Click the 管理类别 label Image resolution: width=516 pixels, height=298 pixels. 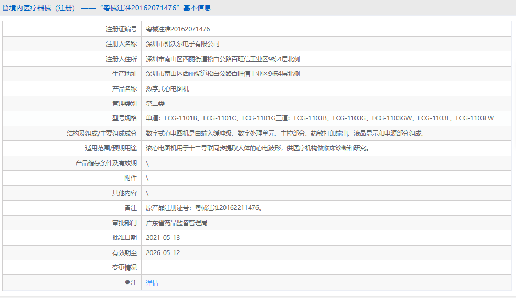(124, 104)
